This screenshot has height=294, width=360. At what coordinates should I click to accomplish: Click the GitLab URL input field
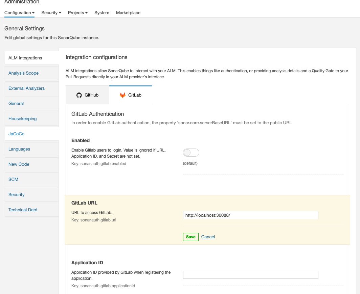(x=250, y=215)
